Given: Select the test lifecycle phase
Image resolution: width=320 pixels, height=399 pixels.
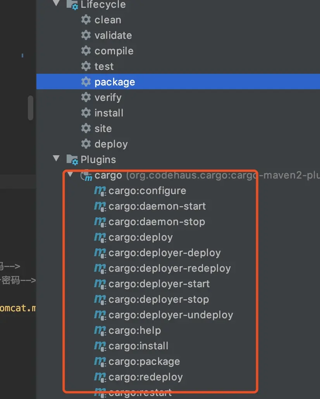Looking at the screenshot, I should click(104, 66).
